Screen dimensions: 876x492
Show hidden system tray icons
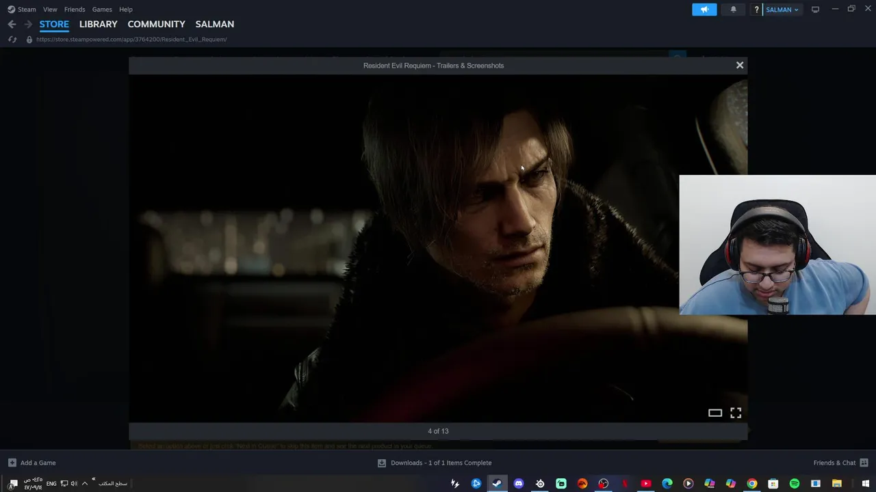click(85, 483)
